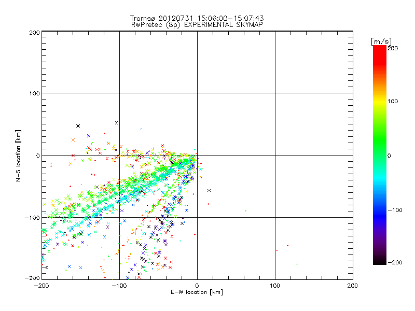Click the colorbar '200' top label
The height and width of the screenshot is (311, 415).
pos(393,48)
